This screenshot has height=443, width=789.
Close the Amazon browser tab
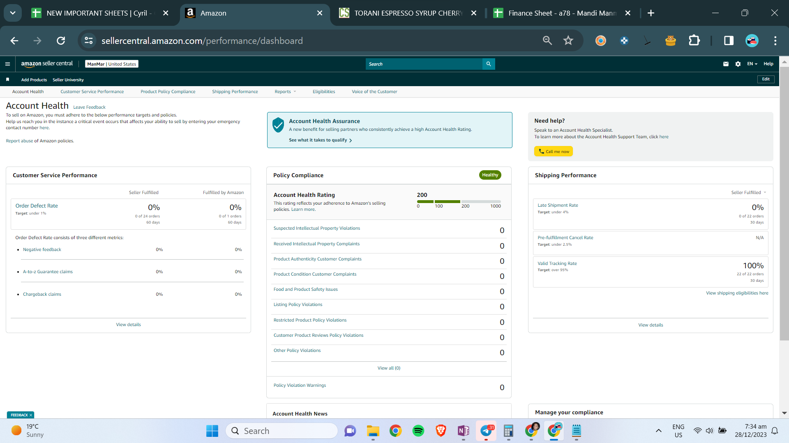coord(320,13)
